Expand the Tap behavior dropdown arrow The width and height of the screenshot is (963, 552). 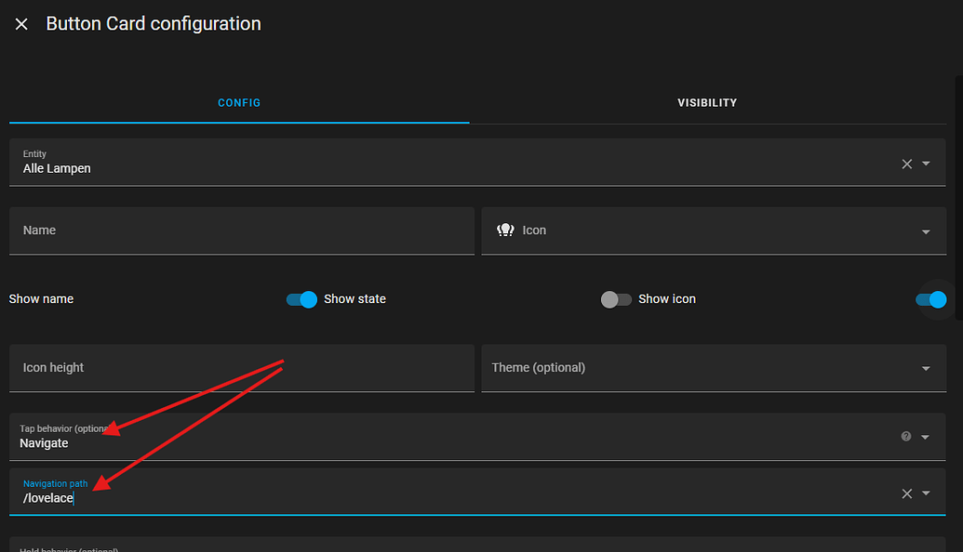tap(926, 437)
